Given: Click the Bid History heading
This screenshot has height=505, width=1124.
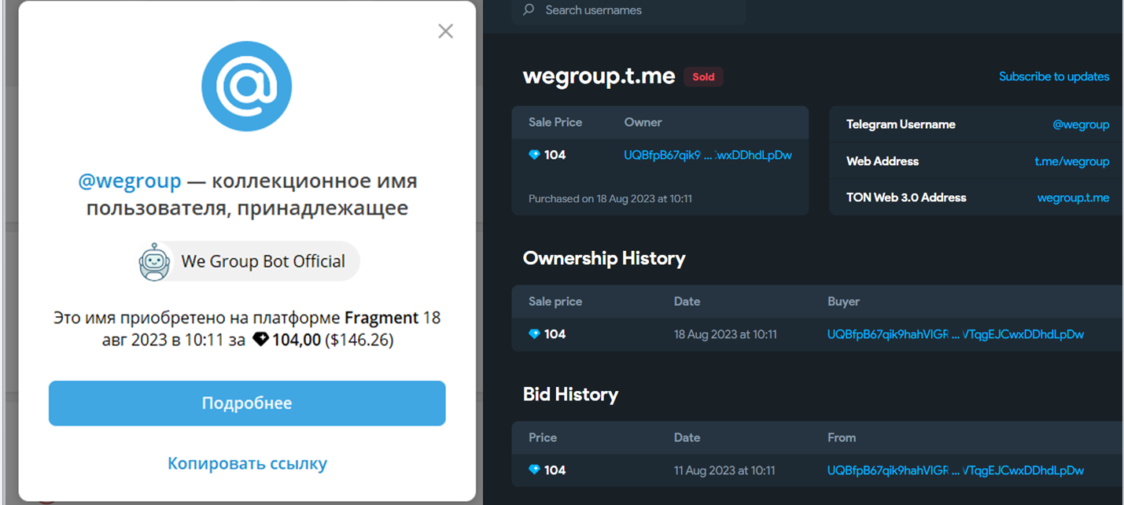Looking at the screenshot, I should (x=570, y=394).
